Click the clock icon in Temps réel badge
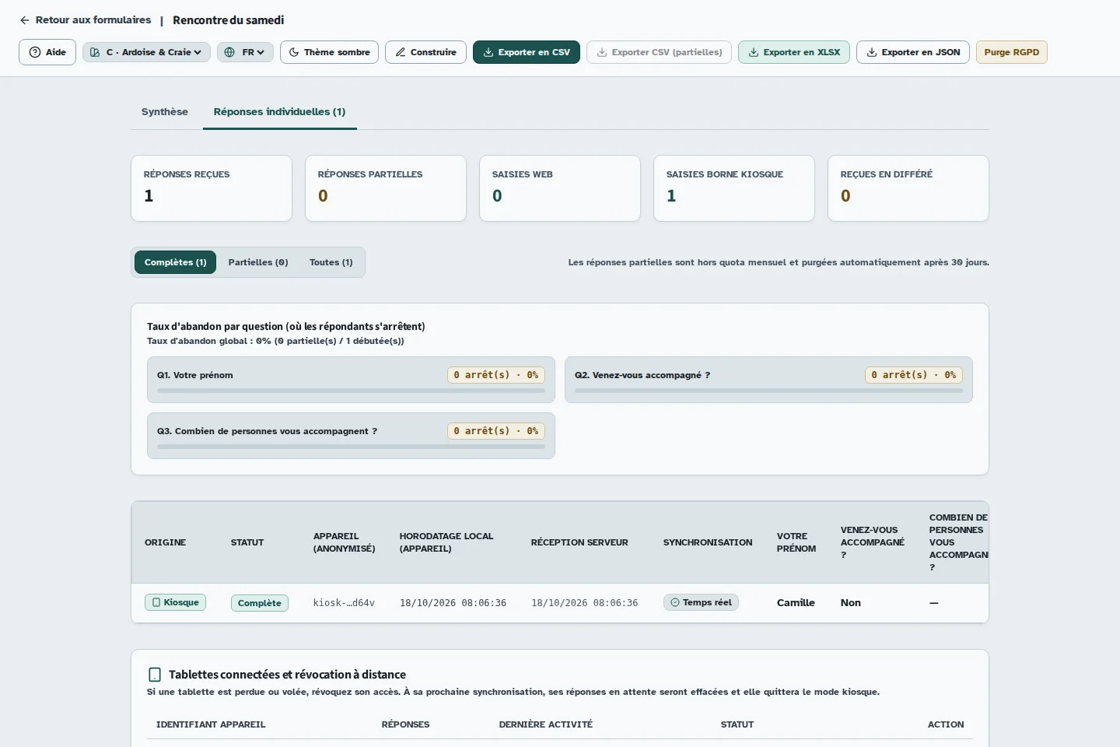 [x=675, y=602]
